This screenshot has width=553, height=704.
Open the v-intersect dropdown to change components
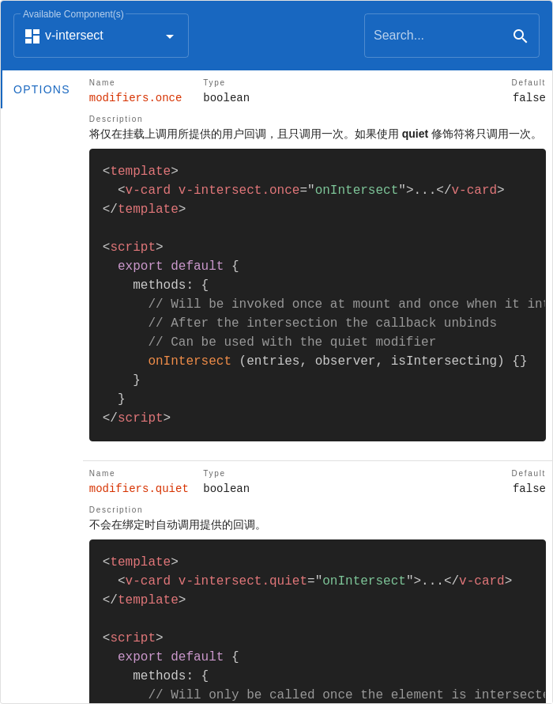point(170,36)
